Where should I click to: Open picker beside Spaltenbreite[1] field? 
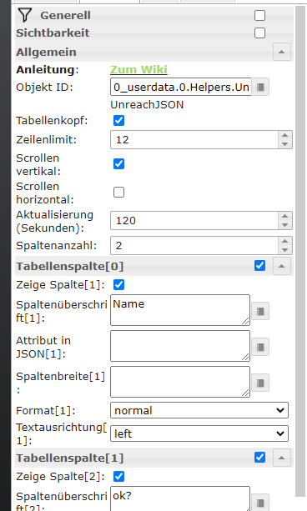click(x=260, y=383)
